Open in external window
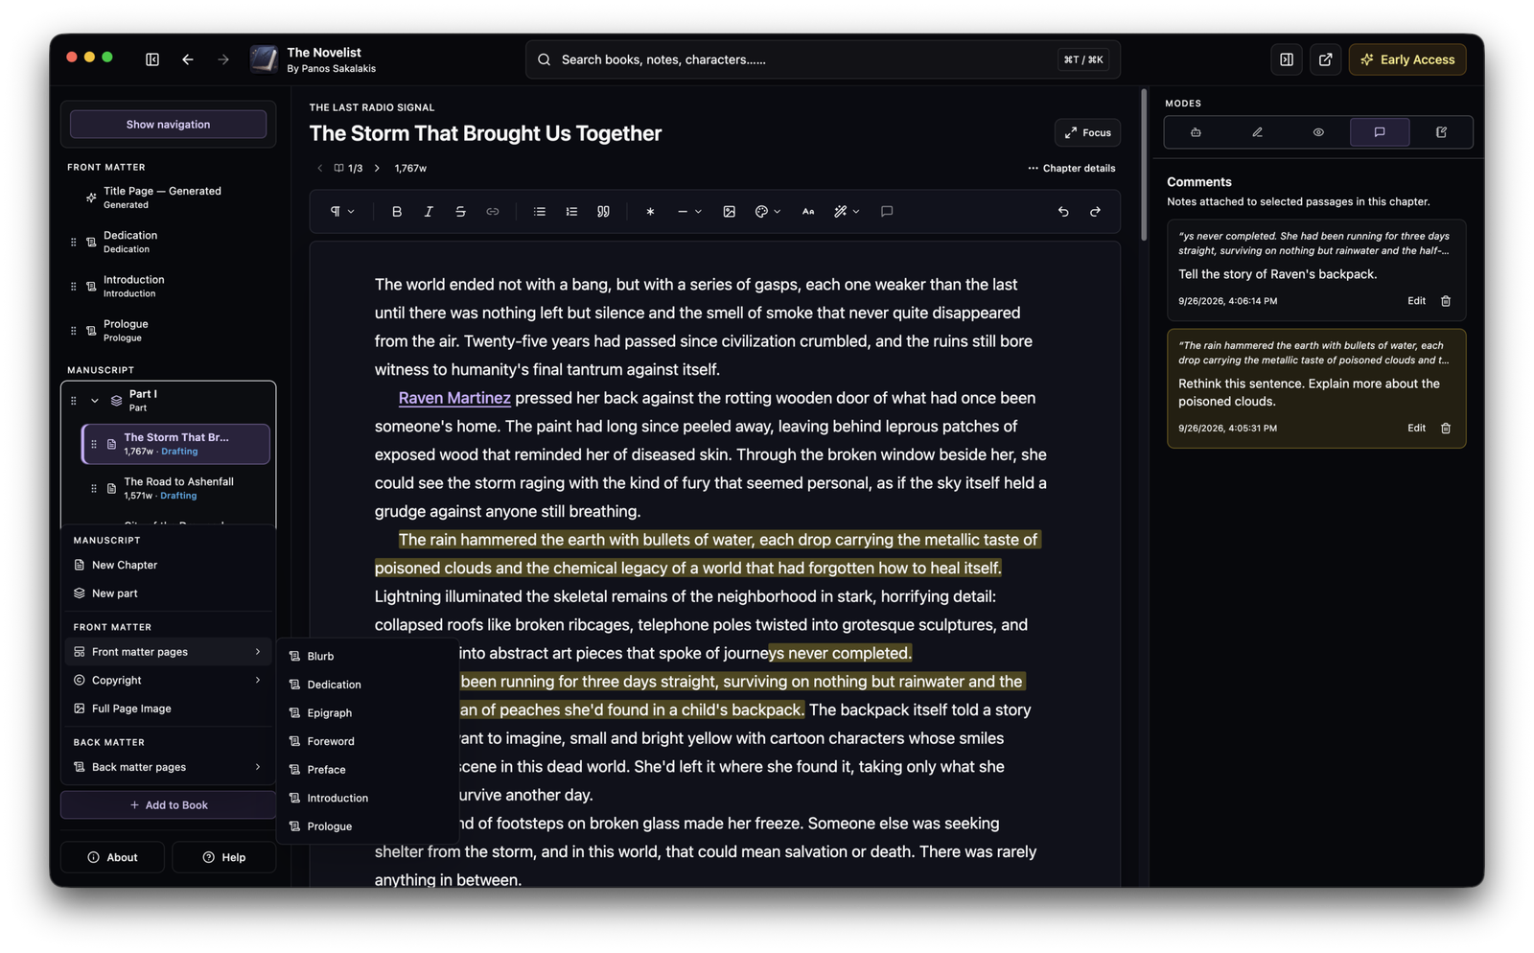The height and width of the screenshot is (953, 1534). 1325,59
